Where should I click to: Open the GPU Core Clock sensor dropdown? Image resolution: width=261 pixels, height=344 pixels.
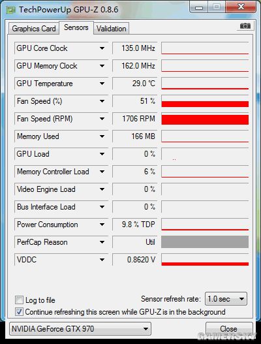click(x=102, y=48)
